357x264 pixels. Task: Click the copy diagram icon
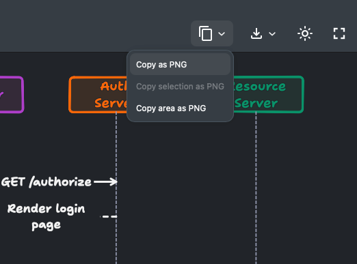click(205, 33)
